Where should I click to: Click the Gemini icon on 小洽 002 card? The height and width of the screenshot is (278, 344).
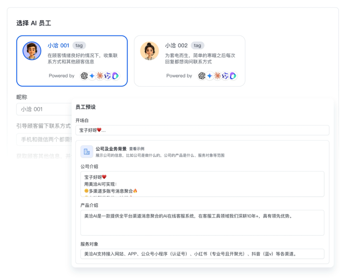pos(210,76)
